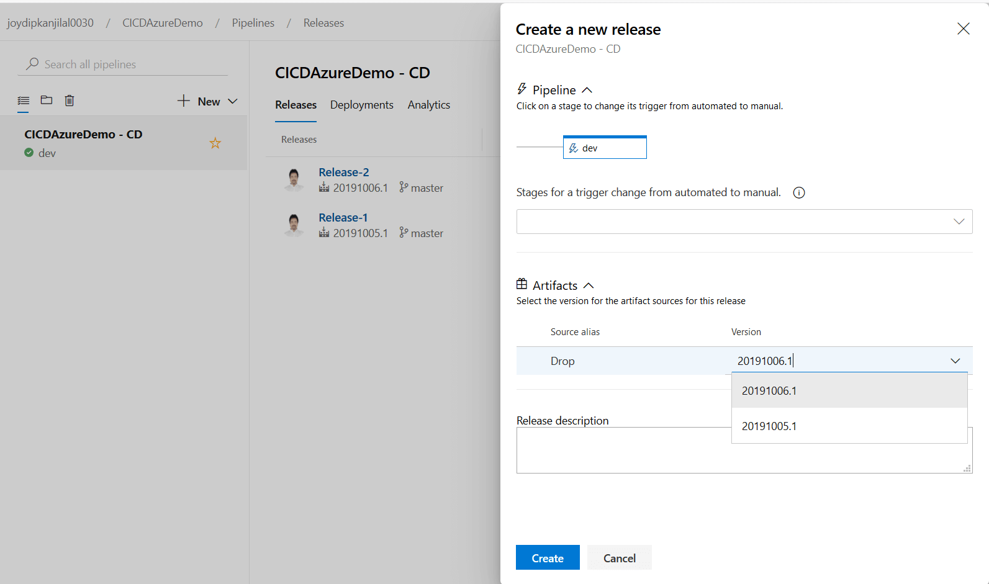Click the description resize grip handle
989x584 pixels.
(x=967, y=469)
